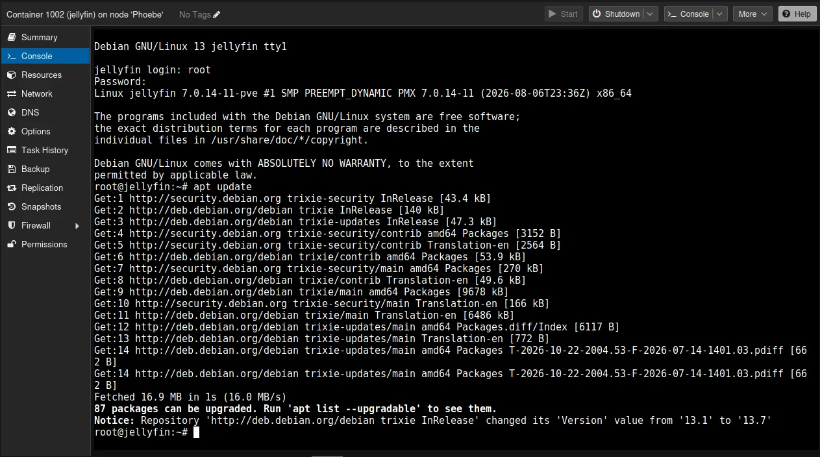Open the Console dropdown arrow in toolbar
Image resolution: width=820 pixels, height=457 pixels.
pyautogui.click(x=719, y=14)
